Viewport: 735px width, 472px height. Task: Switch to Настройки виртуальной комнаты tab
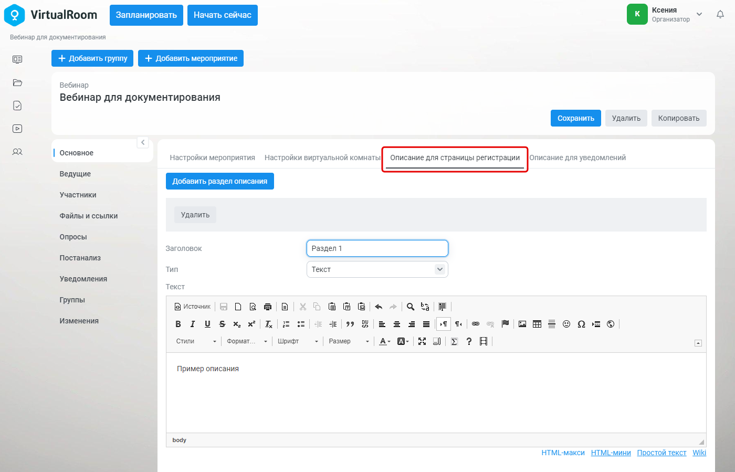point(322,158)
